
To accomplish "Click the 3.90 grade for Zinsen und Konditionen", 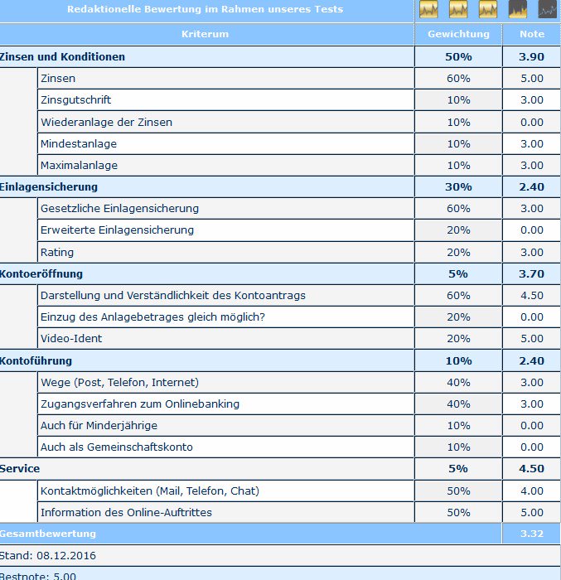I will (531, 56).
